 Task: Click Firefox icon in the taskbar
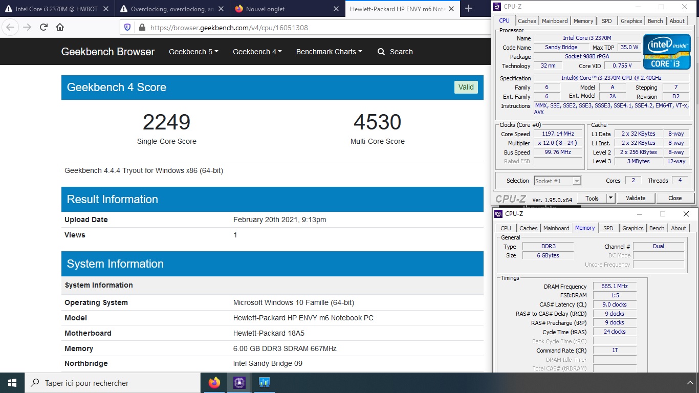tap(214, 383)
